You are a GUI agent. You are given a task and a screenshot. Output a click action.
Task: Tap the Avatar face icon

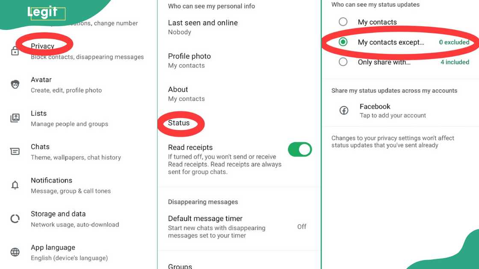pyautogui.click(x=15, y=85)
